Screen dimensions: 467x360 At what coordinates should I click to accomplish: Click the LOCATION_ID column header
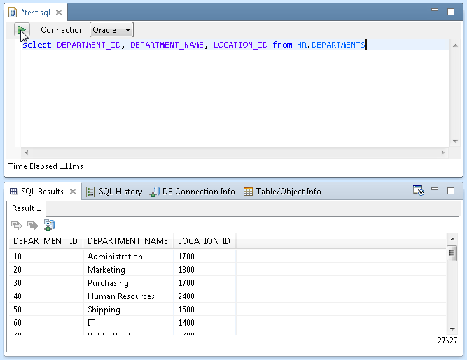[204, 241]
